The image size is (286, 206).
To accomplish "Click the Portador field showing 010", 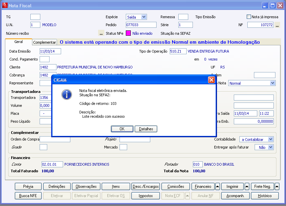I will point(197,164).
